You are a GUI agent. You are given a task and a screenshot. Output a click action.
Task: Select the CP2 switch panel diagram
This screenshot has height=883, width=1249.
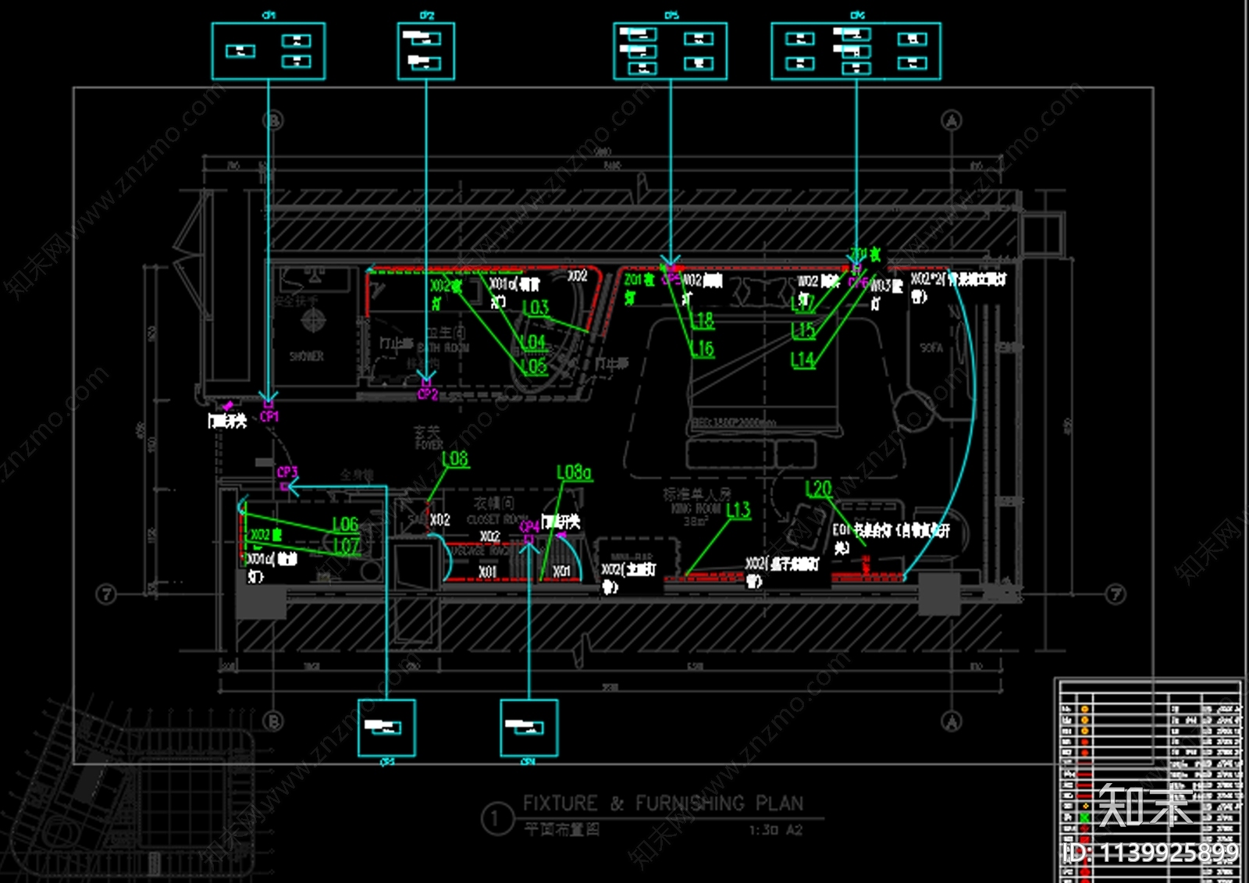pos(425,51)
